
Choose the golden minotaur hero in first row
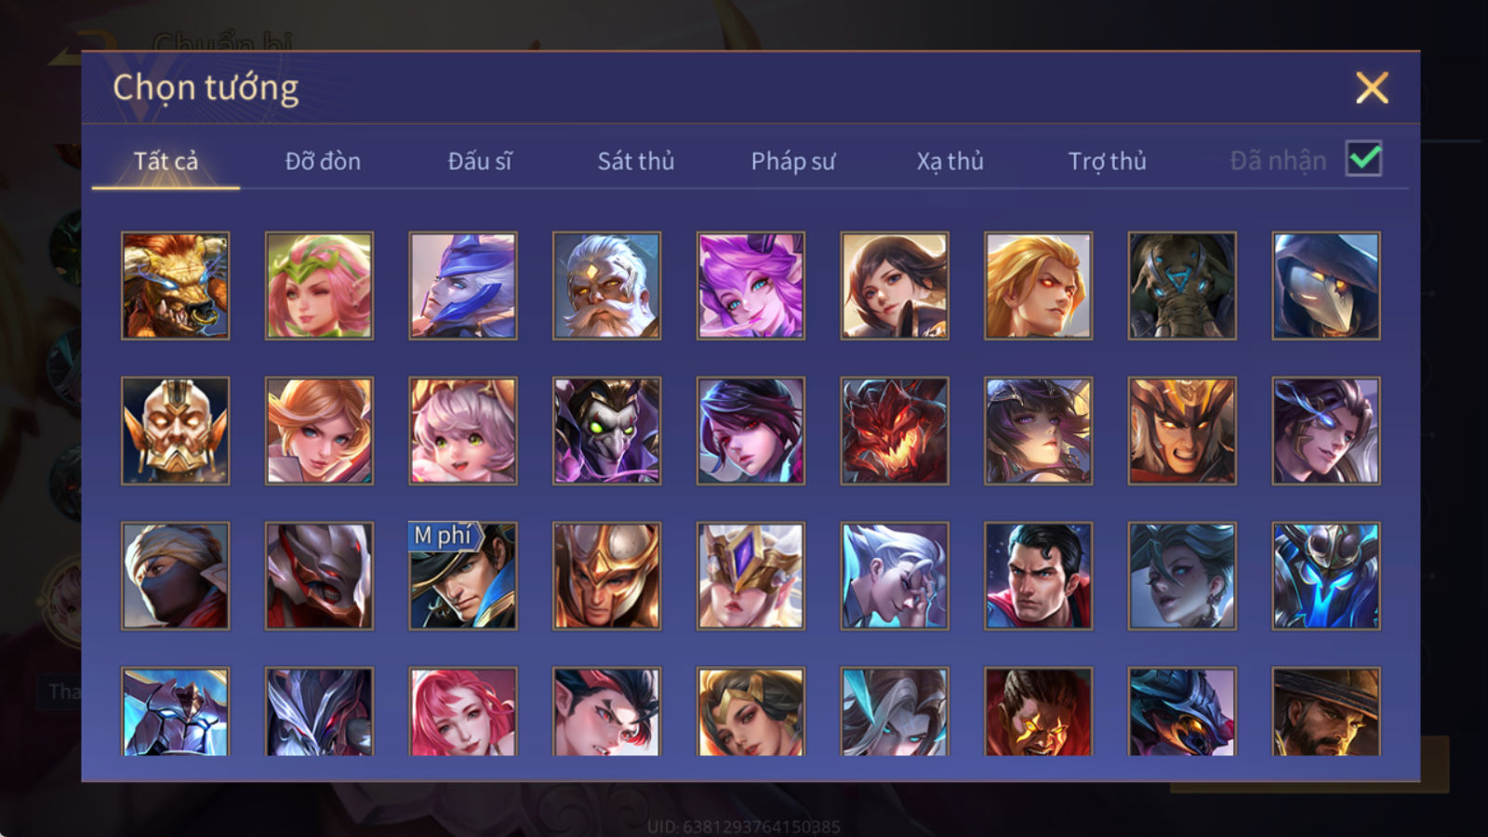[x=176, y=286]
